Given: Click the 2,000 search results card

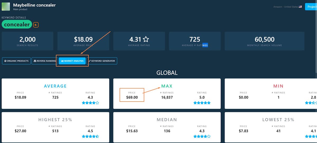Looking at the screenshot, I should tap(27, 41).
